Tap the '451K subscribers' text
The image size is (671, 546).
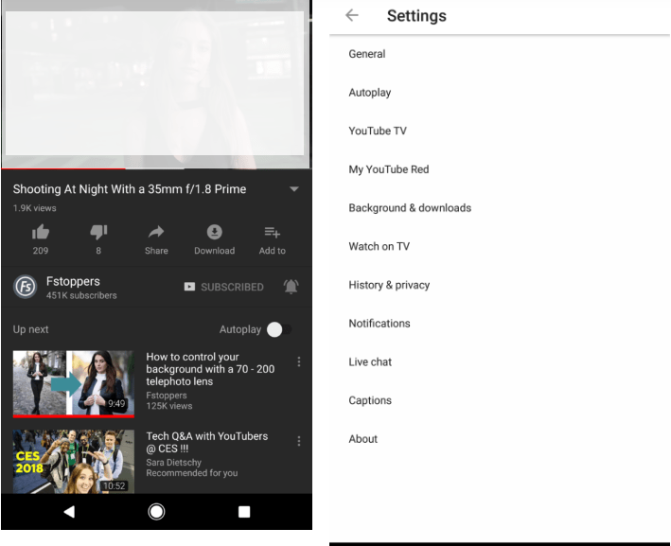click(x=81, y=295)
